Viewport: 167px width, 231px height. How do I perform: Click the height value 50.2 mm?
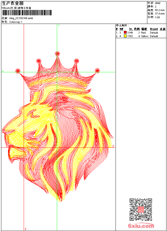pos(159,10)
